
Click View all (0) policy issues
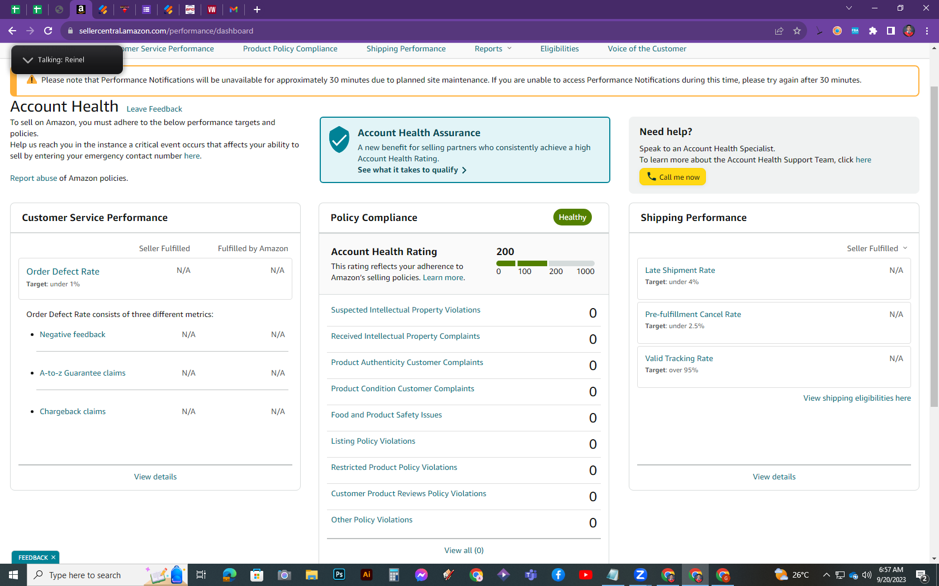point(464,550)
